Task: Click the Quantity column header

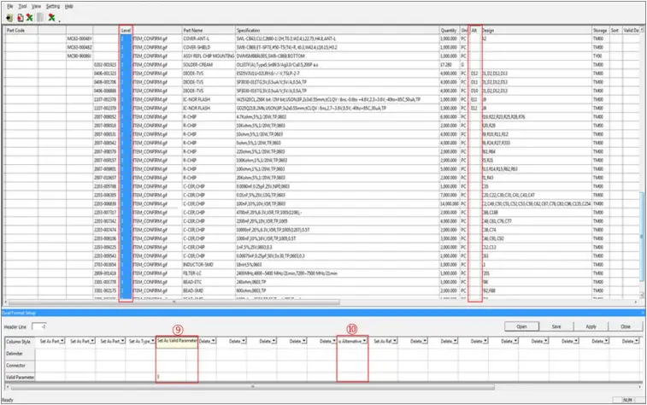Action: (449, 30)
